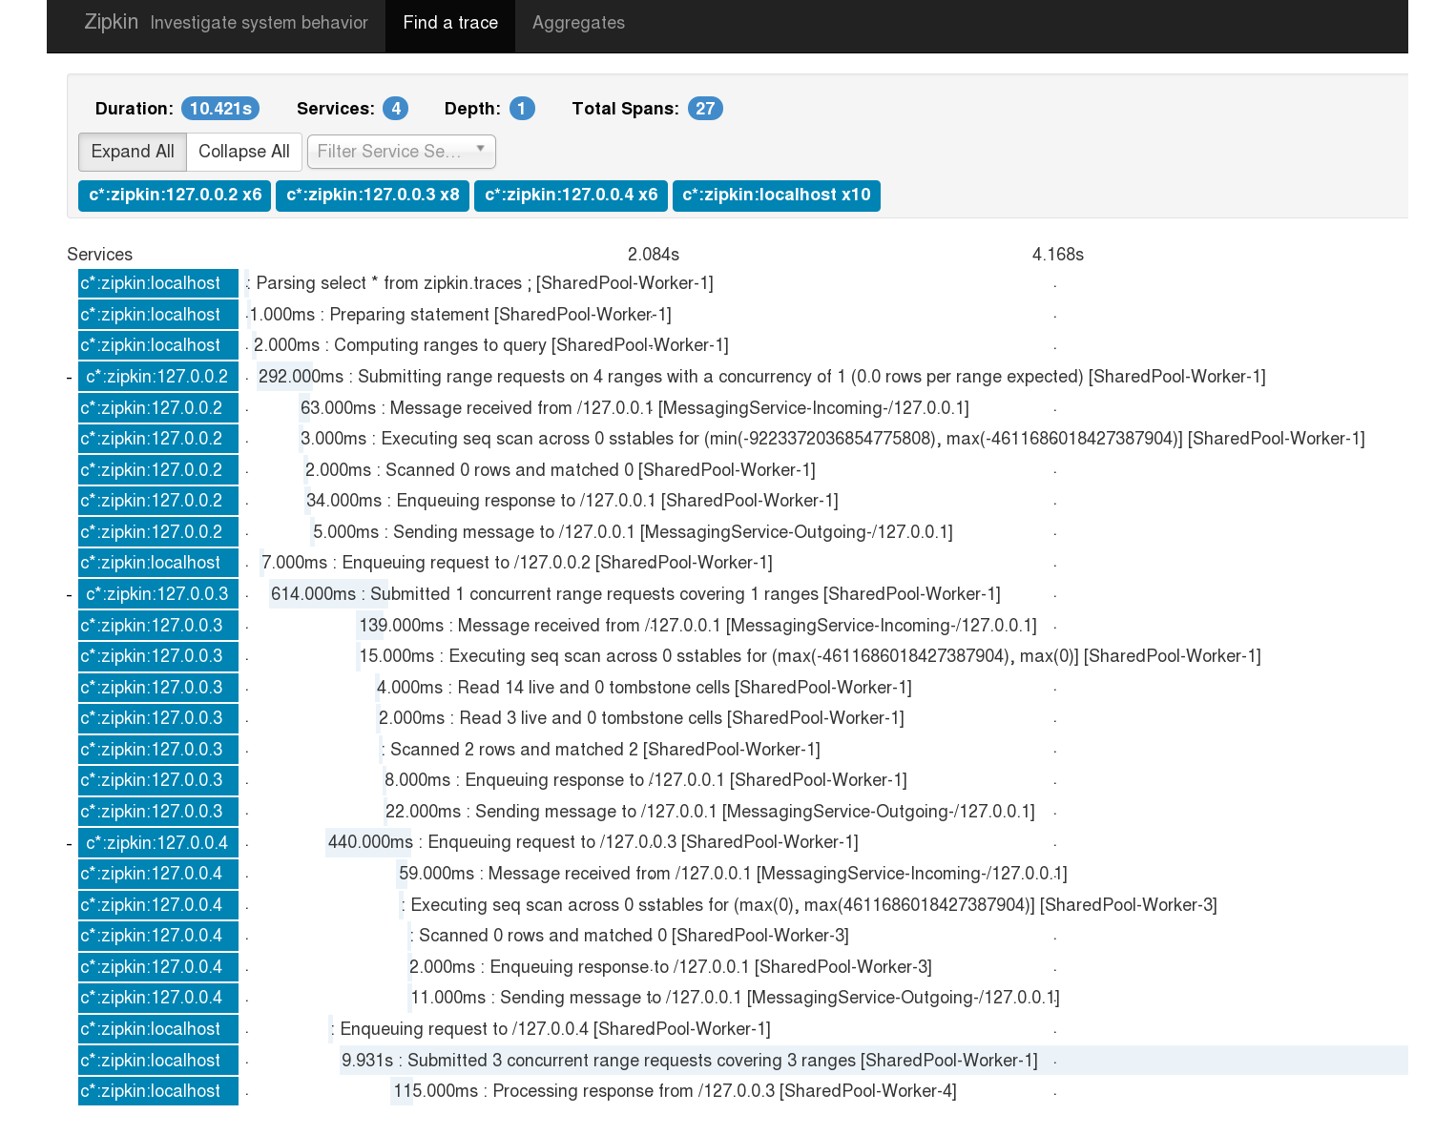Open the 'Parsing select * from zipkin.traces' span
The height and width of the screenshot is (1135, 1456).
pyautogui.click(x=480, y=283)
